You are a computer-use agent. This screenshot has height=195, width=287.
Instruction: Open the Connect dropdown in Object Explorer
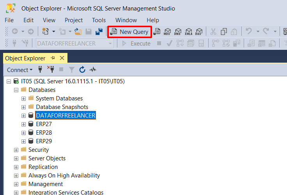point(20,70)
